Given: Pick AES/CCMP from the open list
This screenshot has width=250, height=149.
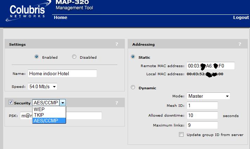Looking at the screenshot, I should coord(49,121).
